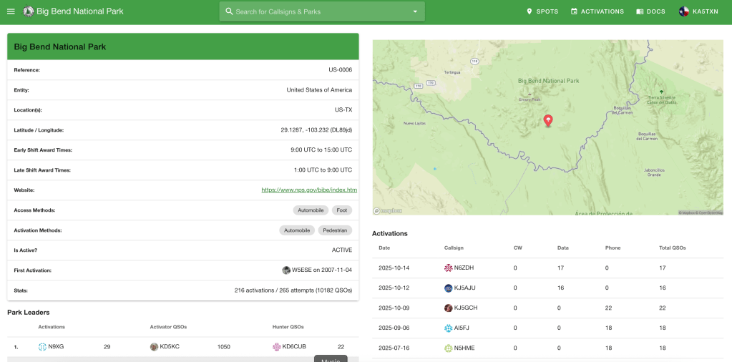The width and height of the screenshot is (732, 362).
Task: Click the KJ5AJU avatar in the activations table
Action: click(x=449, y=288)
